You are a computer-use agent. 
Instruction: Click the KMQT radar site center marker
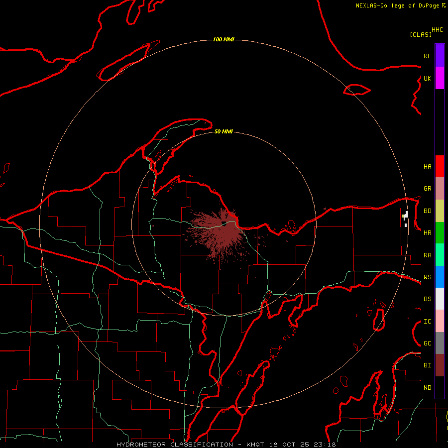click(224, 224)
